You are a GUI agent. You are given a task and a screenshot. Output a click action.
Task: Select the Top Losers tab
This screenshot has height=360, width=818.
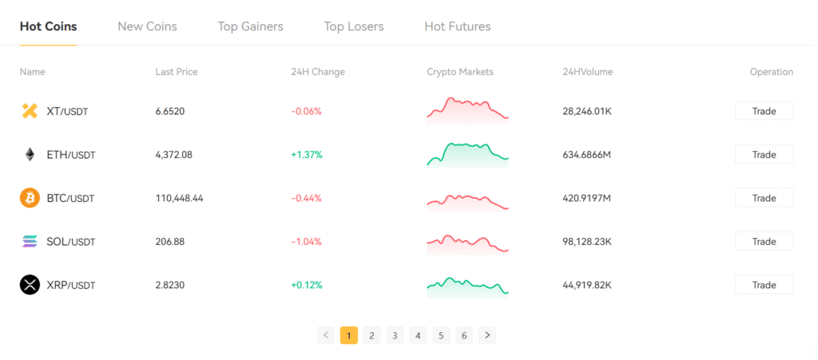[x=354, y=26]
